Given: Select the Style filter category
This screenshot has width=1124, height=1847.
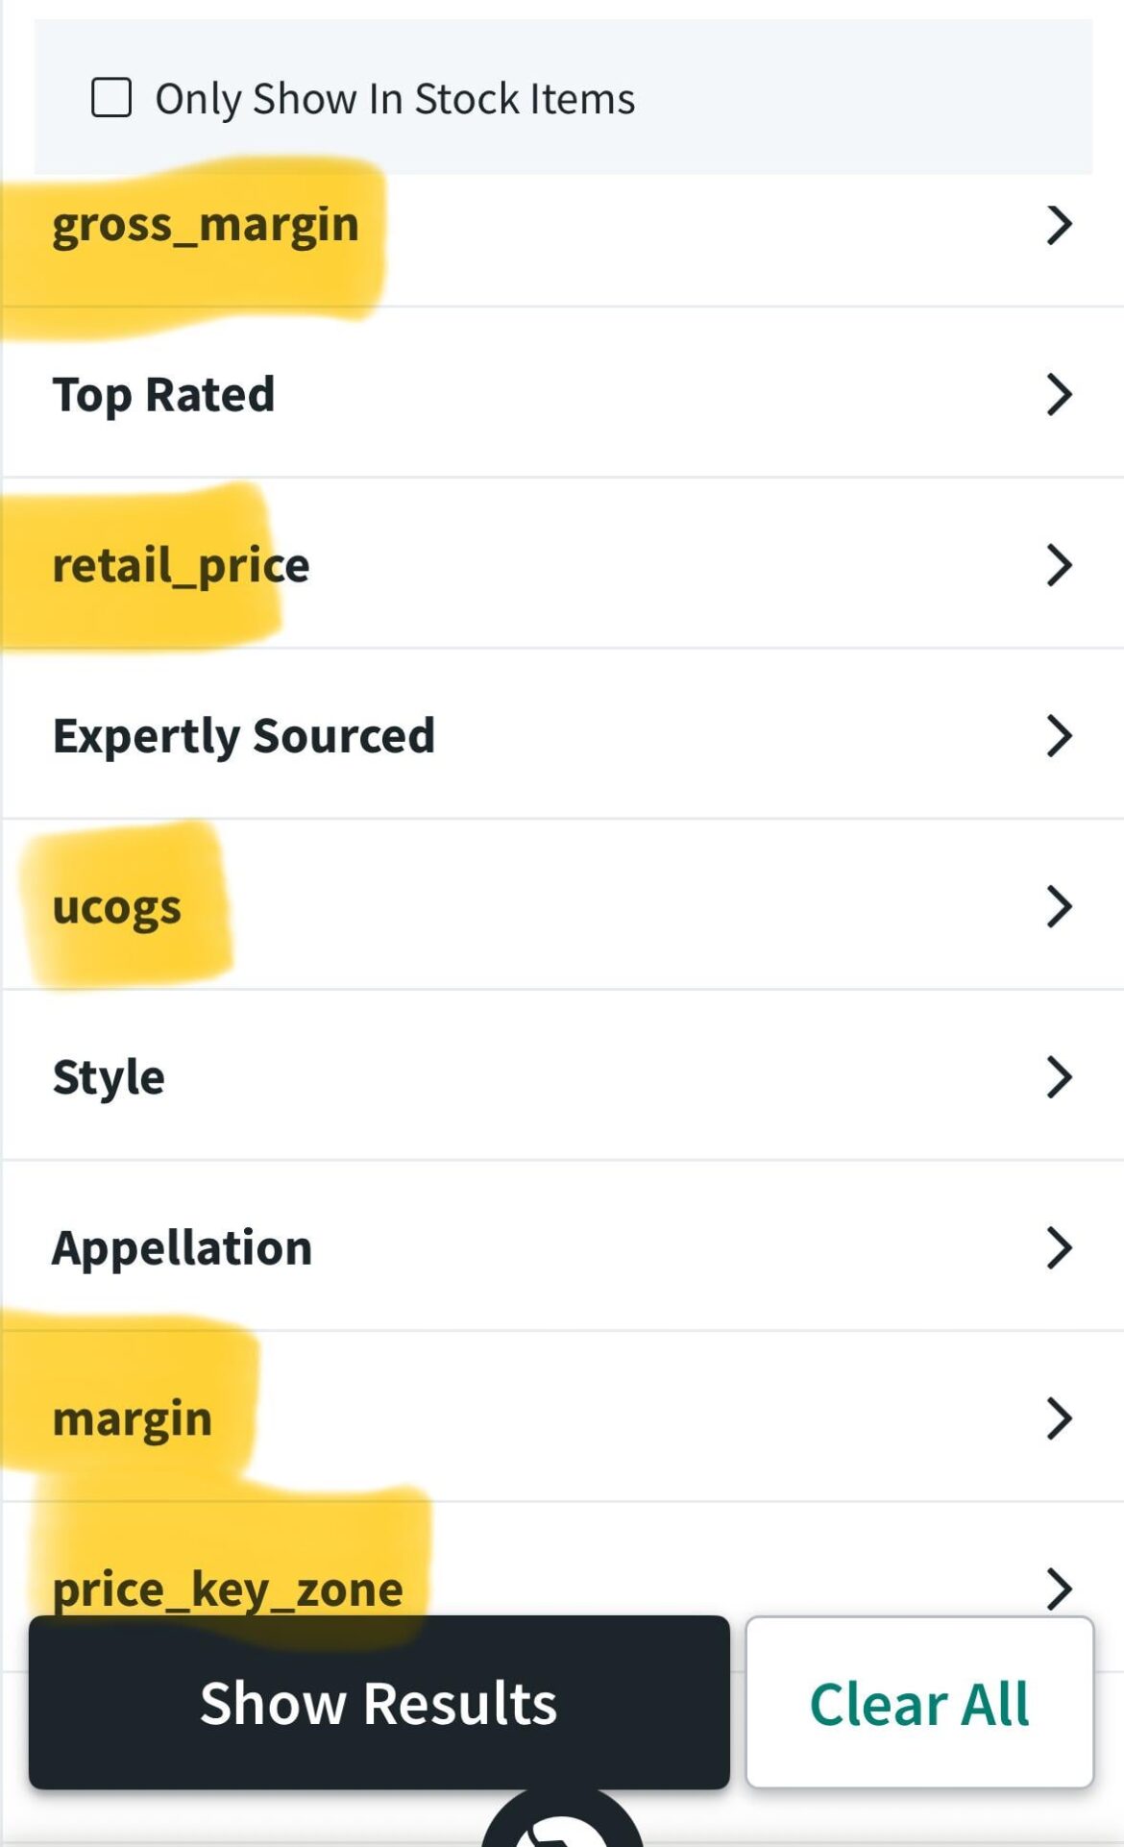Looking at the screenshot, I should pyautogui.click(x=109, y=1077).
